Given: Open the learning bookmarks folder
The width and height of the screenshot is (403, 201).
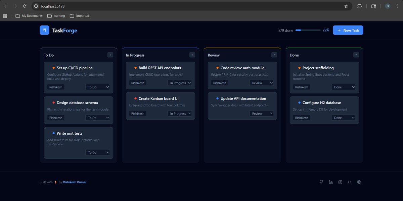Looking at the screenshot, I should [56, 16].
